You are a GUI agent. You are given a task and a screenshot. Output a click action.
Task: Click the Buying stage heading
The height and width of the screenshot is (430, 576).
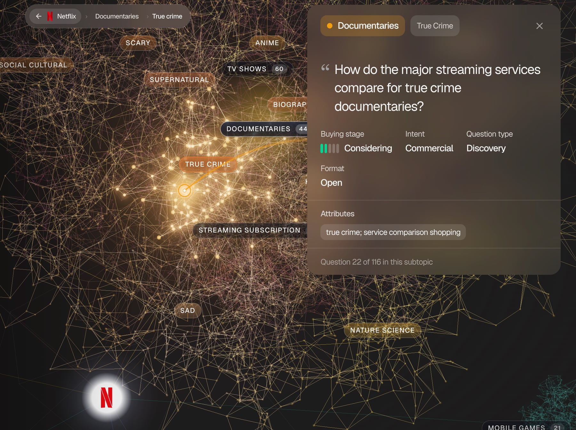tap(342, 134)
